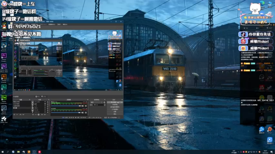Viewport: 275px width, 154px height.
Task: Adjust desktop audio volume slider
Action: tap(66, 113)
